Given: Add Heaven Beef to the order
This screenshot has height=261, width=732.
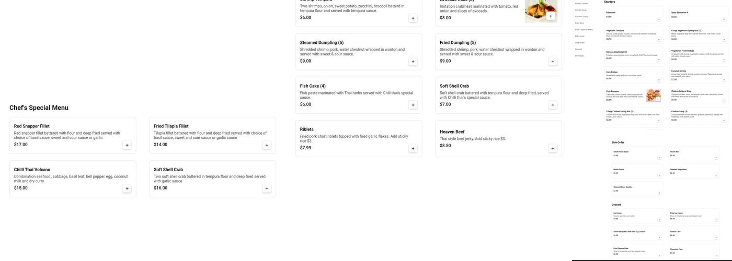Looking at the screenshot, I should (553, 148).
